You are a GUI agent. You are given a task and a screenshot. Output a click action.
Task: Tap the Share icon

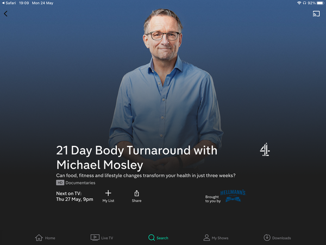tap(136, 193)
